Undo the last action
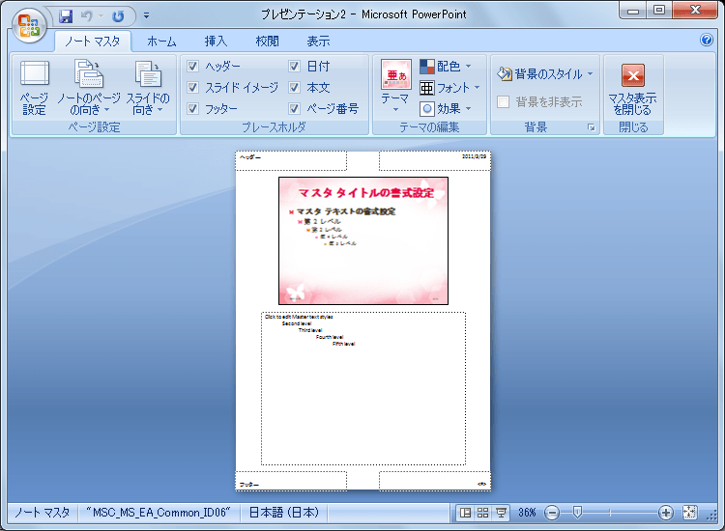 tap(87, 16)
